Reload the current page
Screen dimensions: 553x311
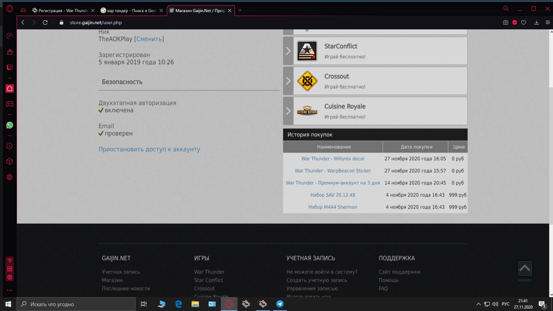click(45, 22)
